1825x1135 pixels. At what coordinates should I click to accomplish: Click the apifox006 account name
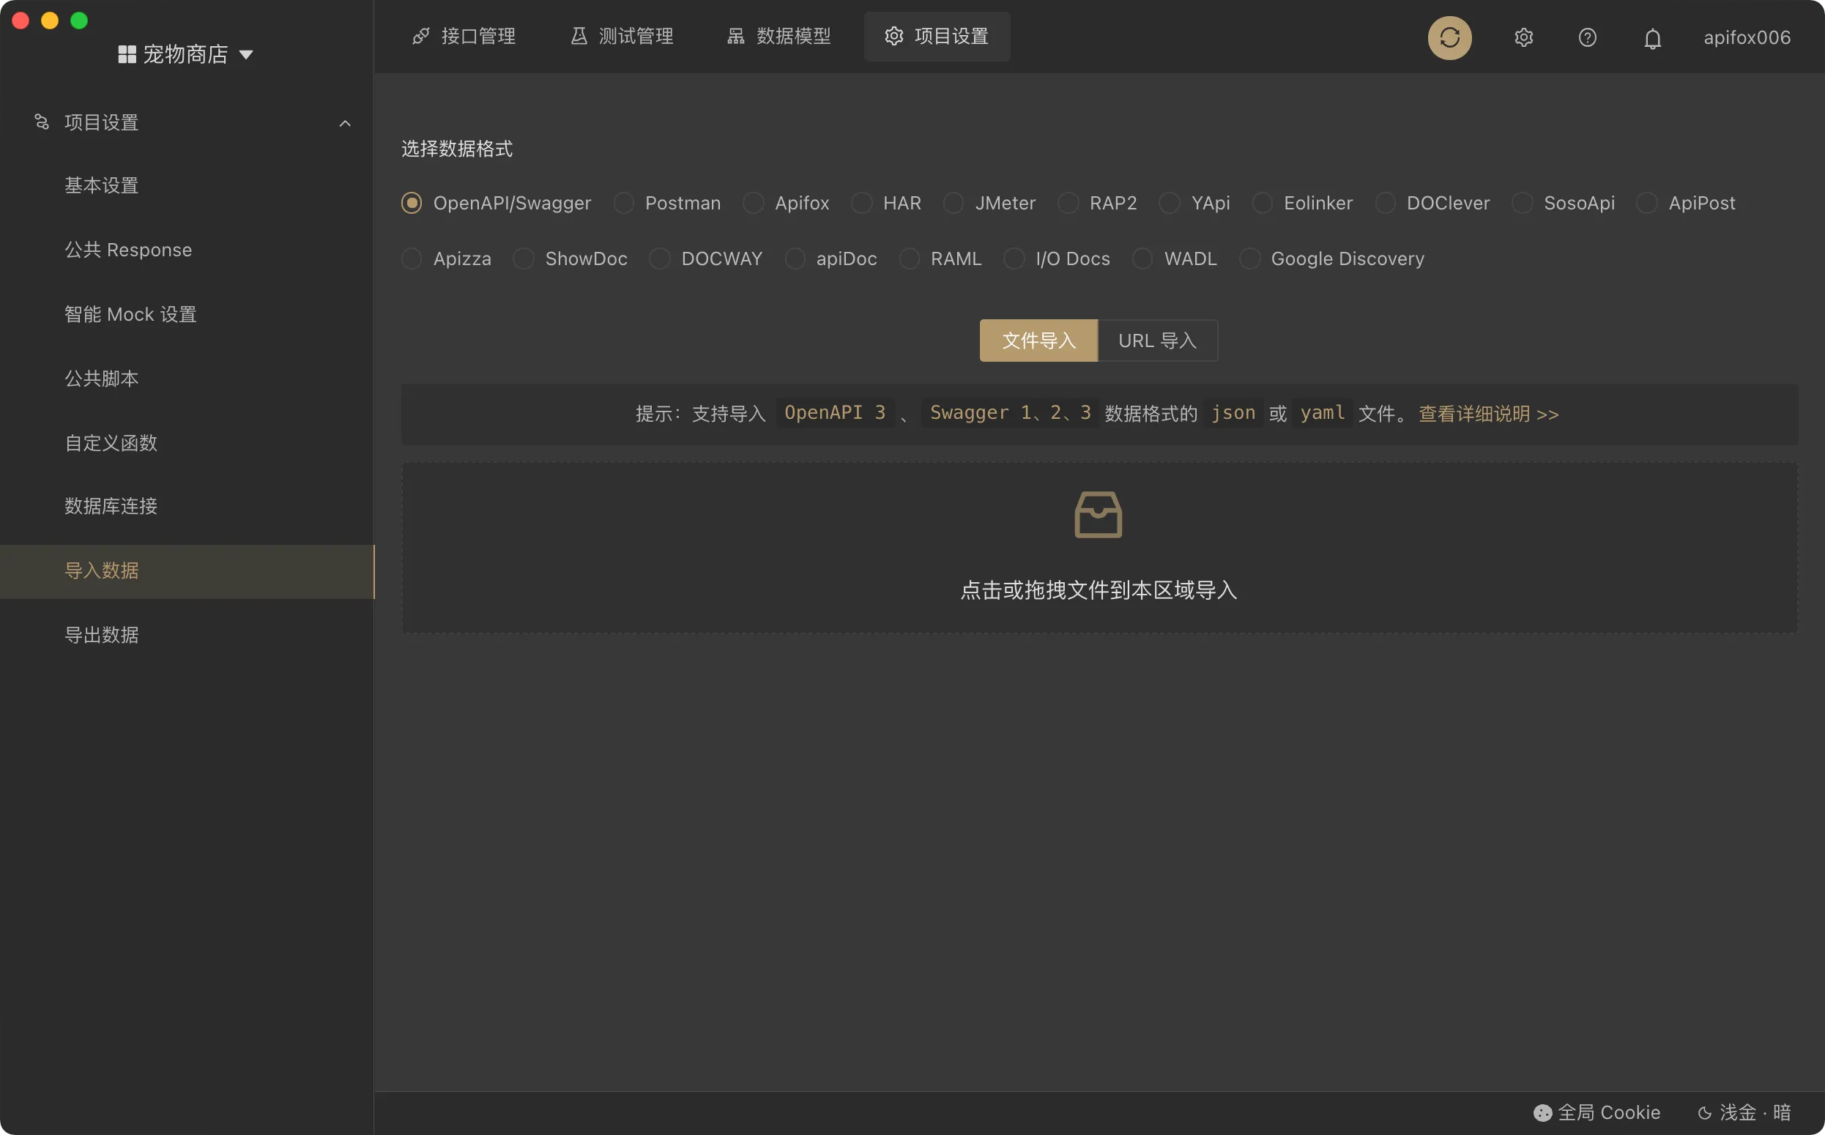[1746, 37]
